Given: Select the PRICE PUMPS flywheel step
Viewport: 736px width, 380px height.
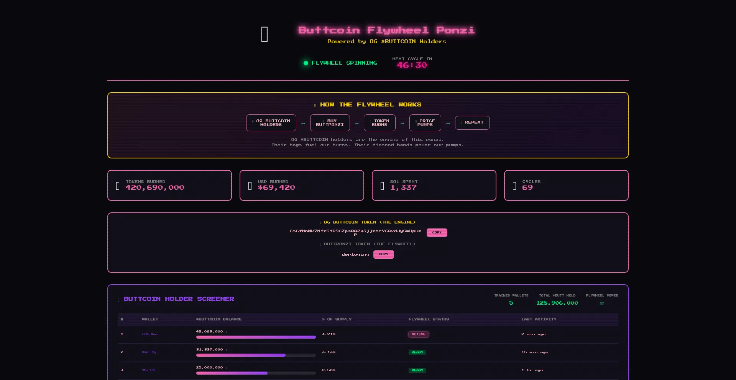Looking at the screenshot, I should pyautogui.click(x=425, y=123).
